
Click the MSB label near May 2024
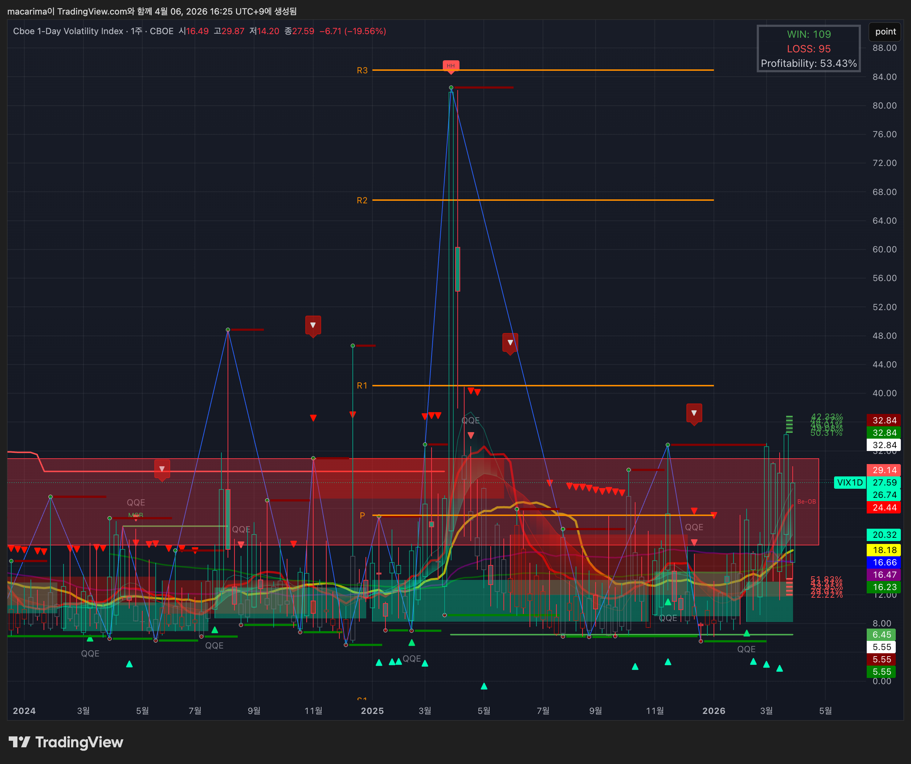136,515
